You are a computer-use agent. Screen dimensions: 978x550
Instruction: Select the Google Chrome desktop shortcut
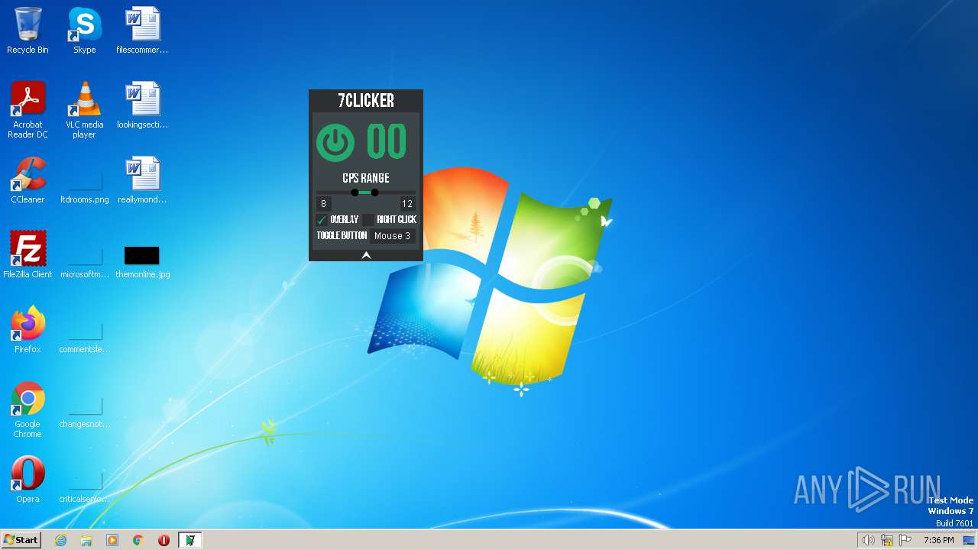pyautogui.click(x=28, y=409)
